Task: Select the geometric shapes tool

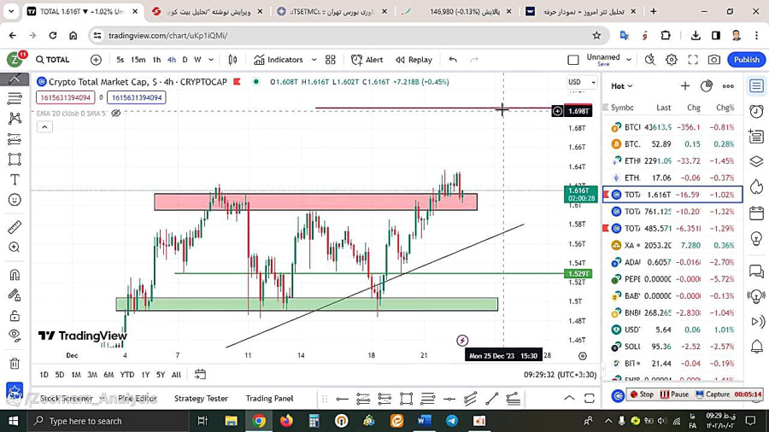Action: click(x=15, y=159)
